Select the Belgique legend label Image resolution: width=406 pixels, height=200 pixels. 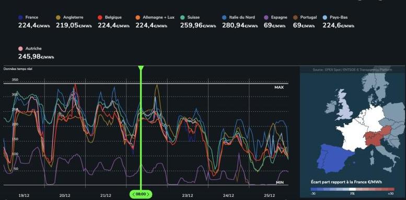(113, 17)
